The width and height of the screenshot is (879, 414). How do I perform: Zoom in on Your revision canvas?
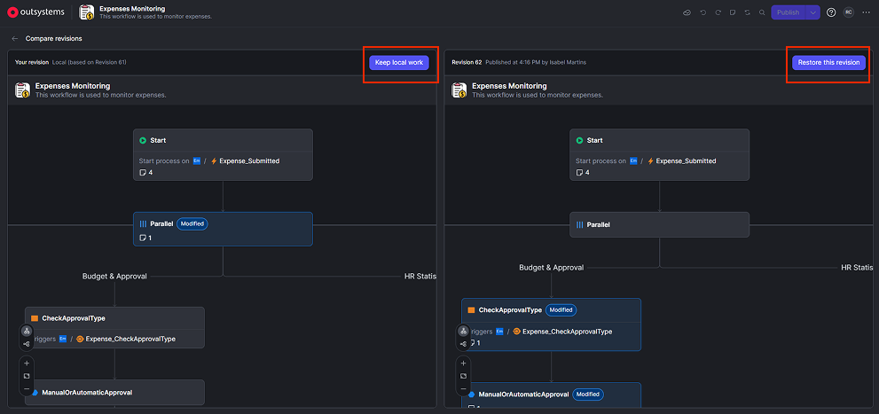point(27,363)
